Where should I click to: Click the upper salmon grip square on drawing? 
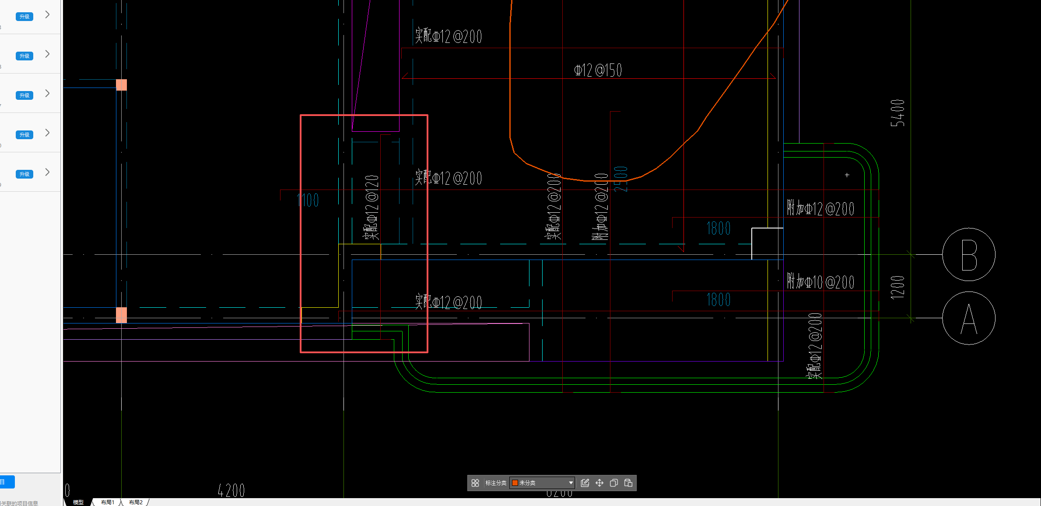(x=122, y=85)
